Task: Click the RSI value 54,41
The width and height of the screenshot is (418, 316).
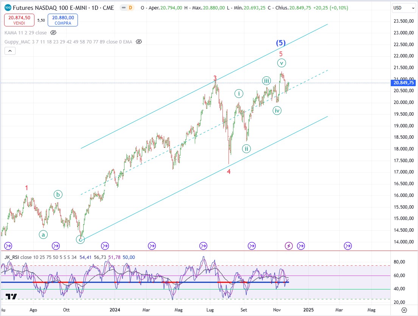Action: tap(85, 257)
